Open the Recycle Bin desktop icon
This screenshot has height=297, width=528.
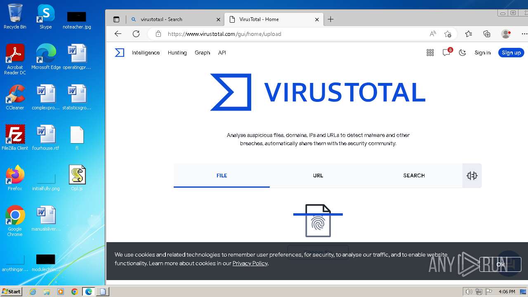[15, 17]
